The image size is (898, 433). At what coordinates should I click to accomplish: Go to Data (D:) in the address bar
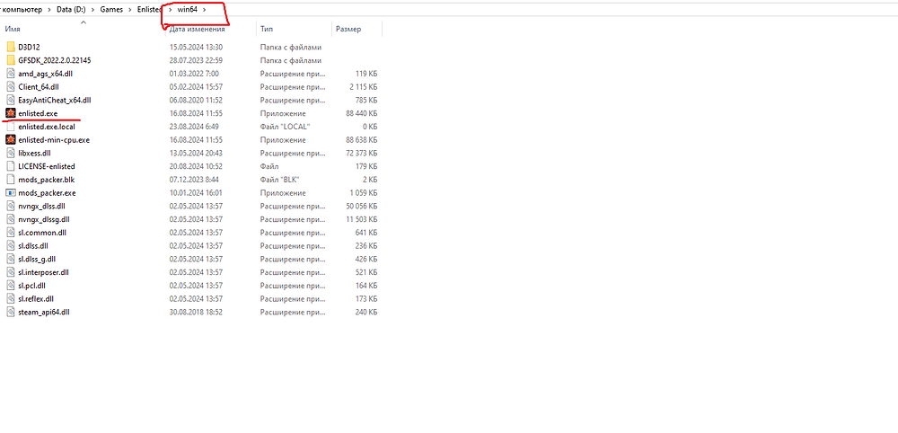pyautogui.click(x=71, y=10)
